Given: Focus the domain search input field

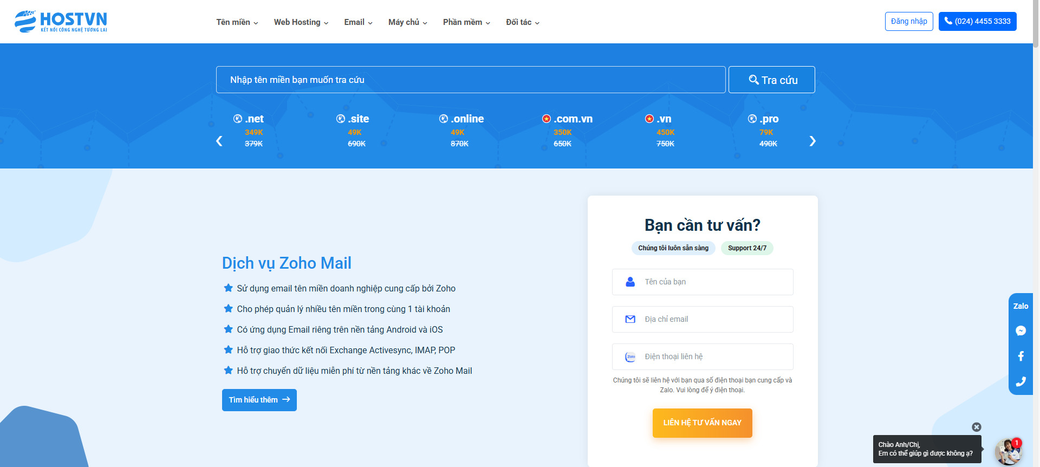Looking at the screenshot, I should pos(471,80).
